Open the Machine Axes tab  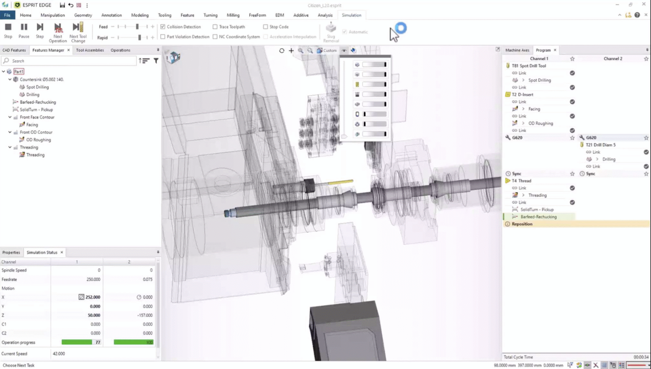(517, 50)
